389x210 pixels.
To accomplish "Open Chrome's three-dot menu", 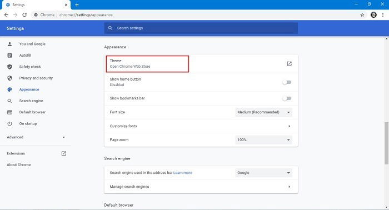I will click(383, 15).
